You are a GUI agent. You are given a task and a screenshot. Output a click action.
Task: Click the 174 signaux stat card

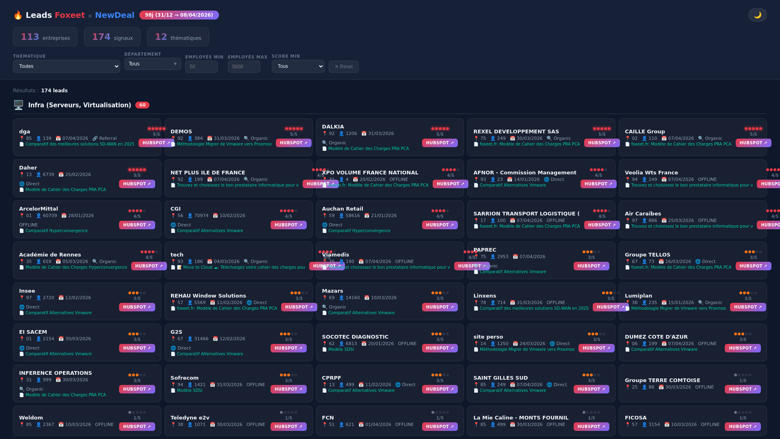112,37
